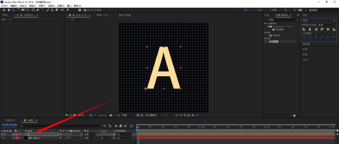339x144 pixels.
Task: Clear the effects search with X button
Action: coord(297,20)
